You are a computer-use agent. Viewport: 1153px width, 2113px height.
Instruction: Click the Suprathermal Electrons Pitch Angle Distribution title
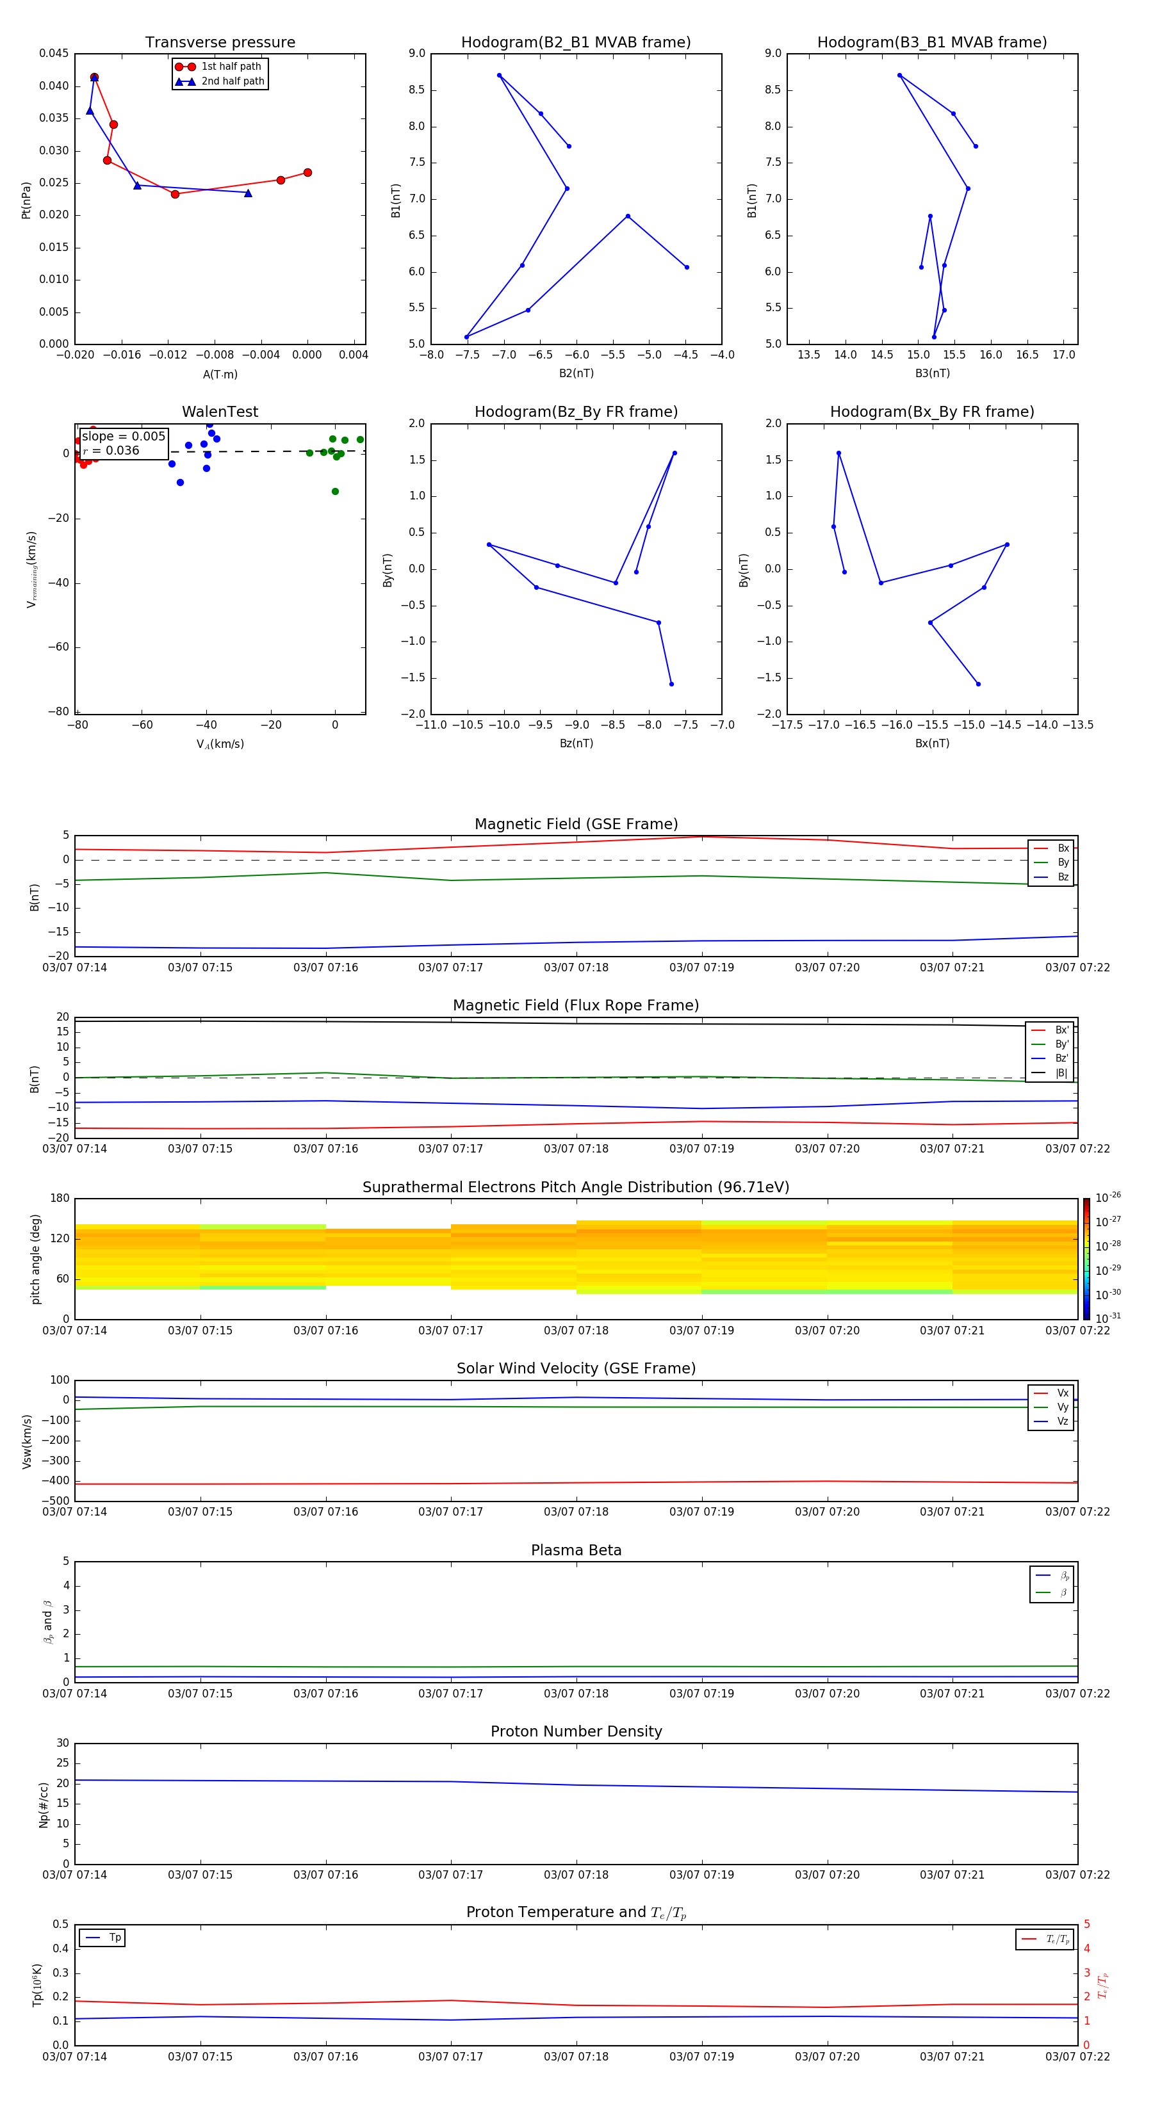(x=576, y=1188)
